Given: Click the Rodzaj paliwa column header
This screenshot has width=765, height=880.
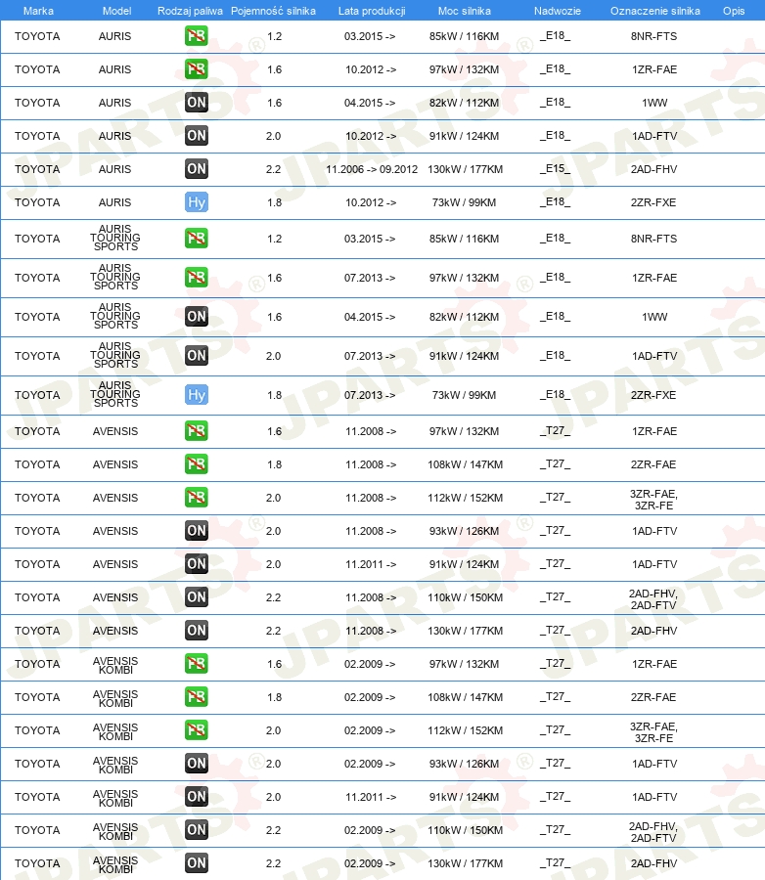Looking at the screenshot, I should tap(190, 11).
